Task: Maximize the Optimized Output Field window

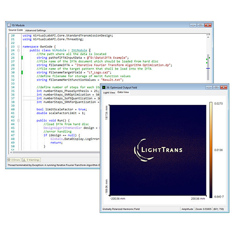Action: pos(216,88)
